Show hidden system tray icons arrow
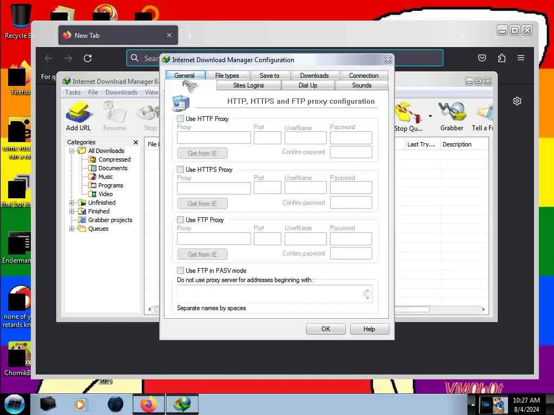Screen dimensions: 554x415 [x=473, y=404]
